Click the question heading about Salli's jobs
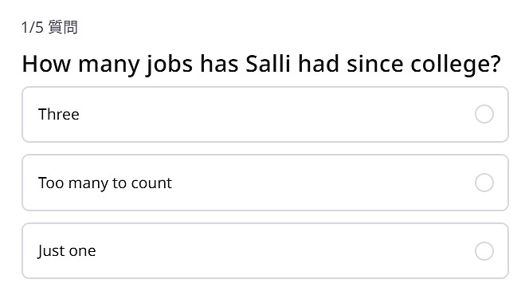525x295 pixels. (x=261, y=65)
